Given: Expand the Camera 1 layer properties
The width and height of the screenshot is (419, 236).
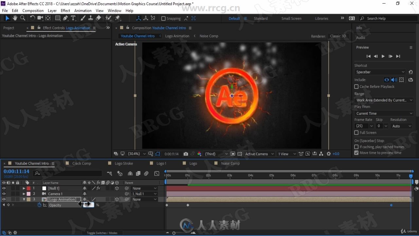Looking at the screenshot, I should [x=24, y=194].
